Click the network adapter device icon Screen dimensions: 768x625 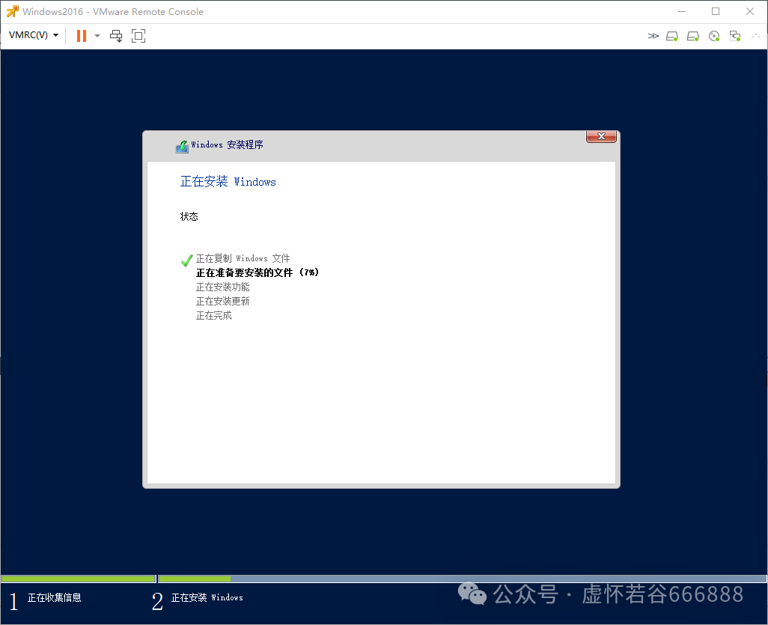point(735,36)
